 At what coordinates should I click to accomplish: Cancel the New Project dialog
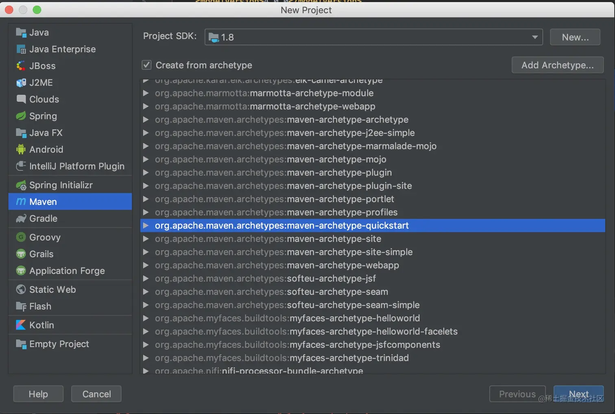coord(96,394)
